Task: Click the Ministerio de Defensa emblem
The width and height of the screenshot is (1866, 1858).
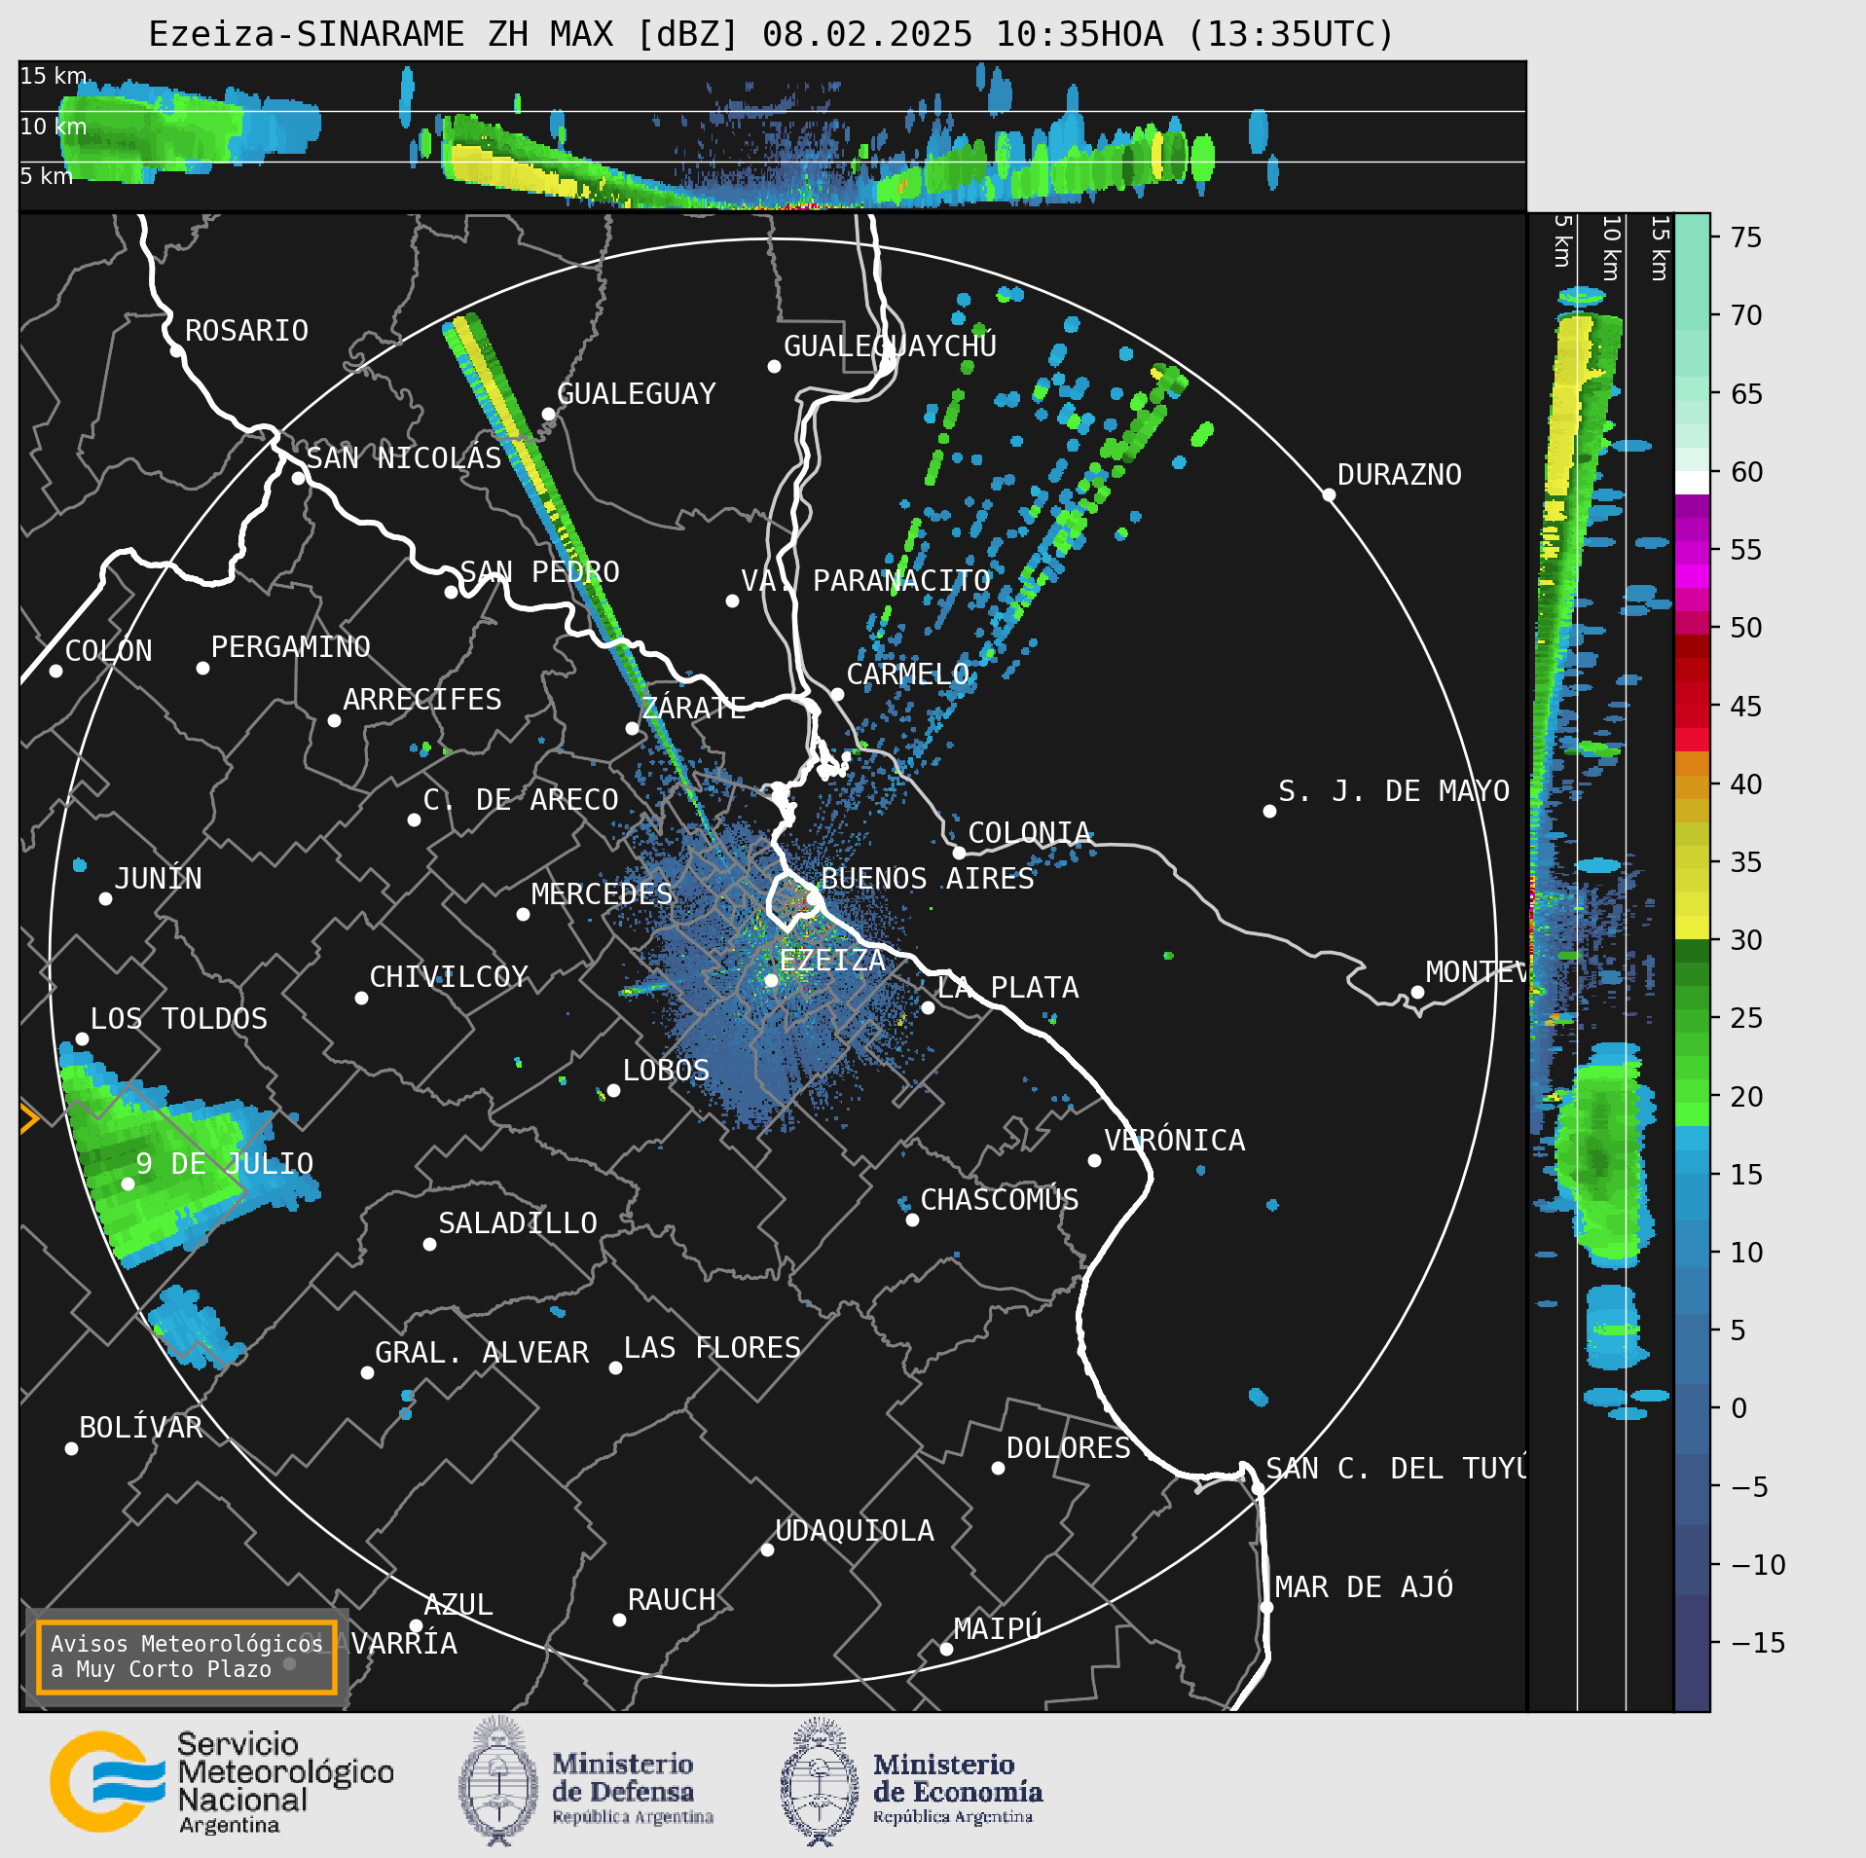Action: tap(586, 1781)
